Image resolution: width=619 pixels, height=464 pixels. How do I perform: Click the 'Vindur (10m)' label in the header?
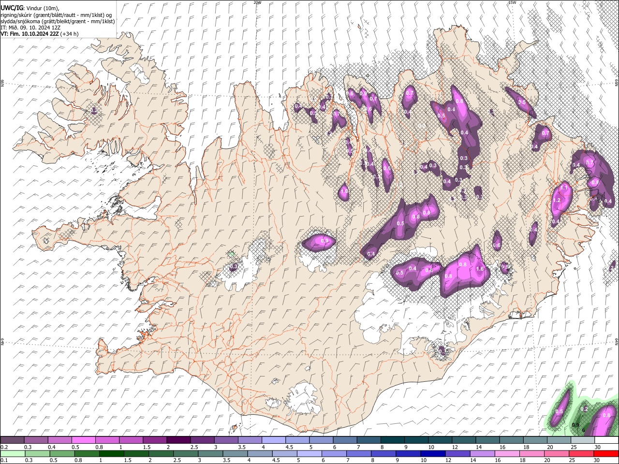tap(42, 9)
